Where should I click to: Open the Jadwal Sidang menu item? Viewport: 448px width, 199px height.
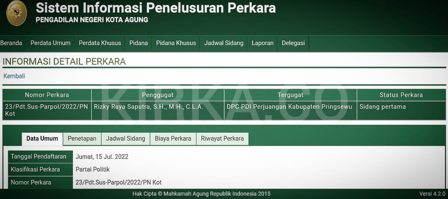(224, 43)
